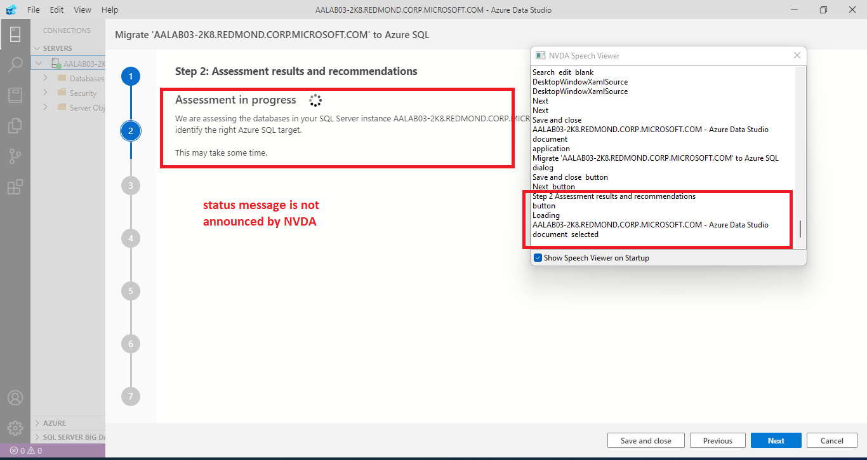Open the Manage settings gear
Viewport: 867px width, 460px height.
tap(15, 428)
